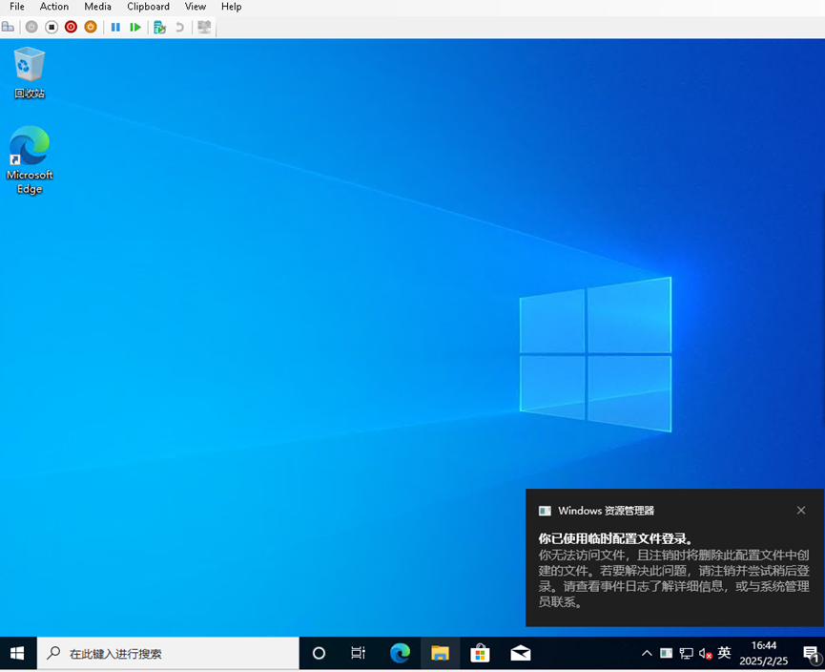
Task: Click the clock showing 16:44
Action: click(763, 654)
